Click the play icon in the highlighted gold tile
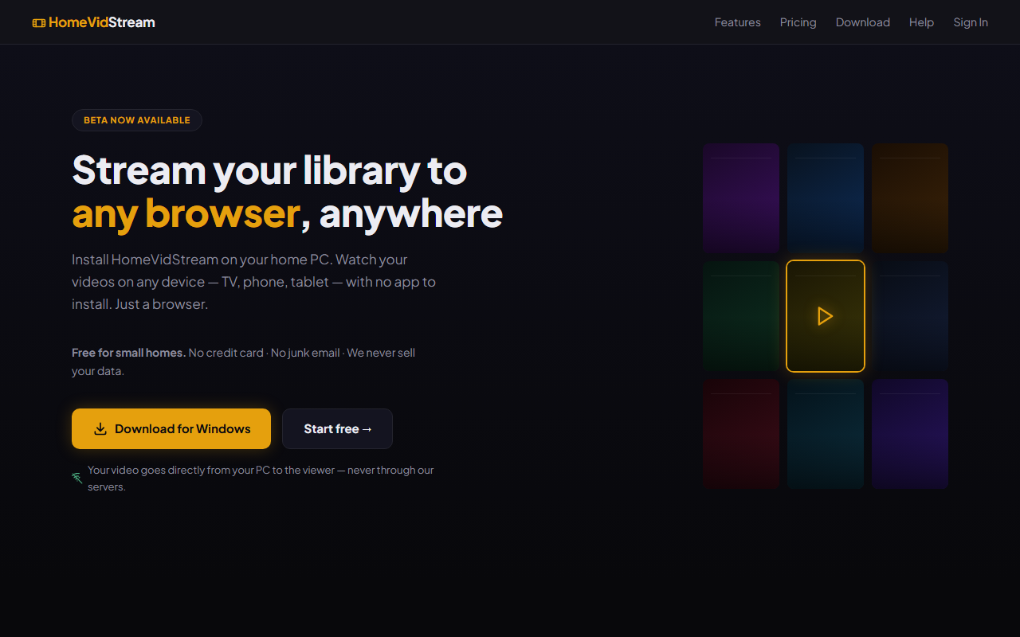The height and width of the screenshot is (637, 1020). (826, 316)
